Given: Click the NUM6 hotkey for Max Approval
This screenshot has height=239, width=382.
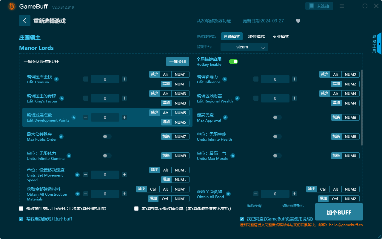Looking at the screenshot, I should (x=350, y=117).
